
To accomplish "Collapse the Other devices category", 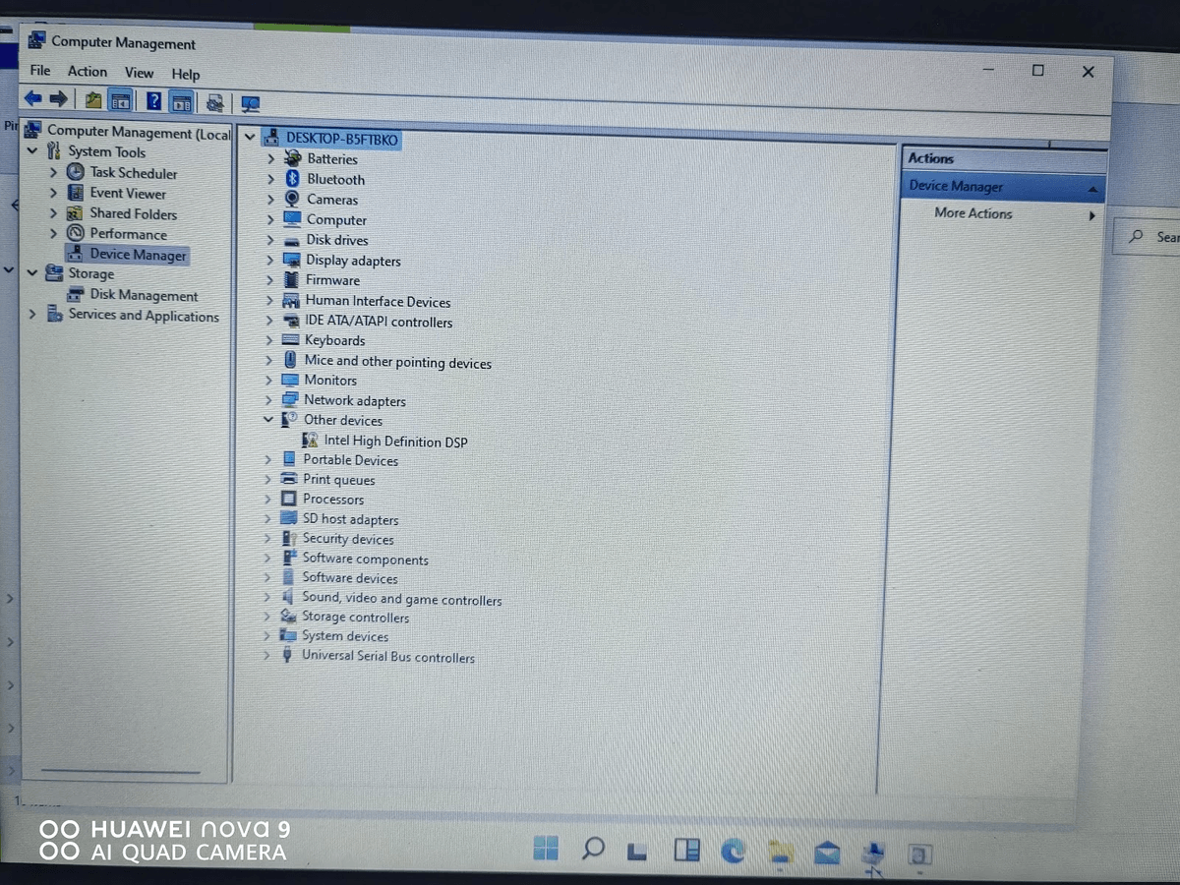I will coord(267,420).
